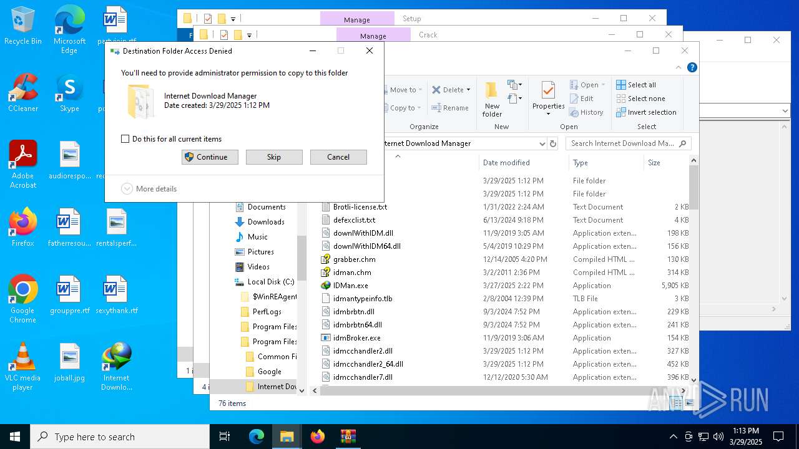Screen dimensions: 799x449
Task: Click the Open ribbon button
Action: click(x=587, y=85)
